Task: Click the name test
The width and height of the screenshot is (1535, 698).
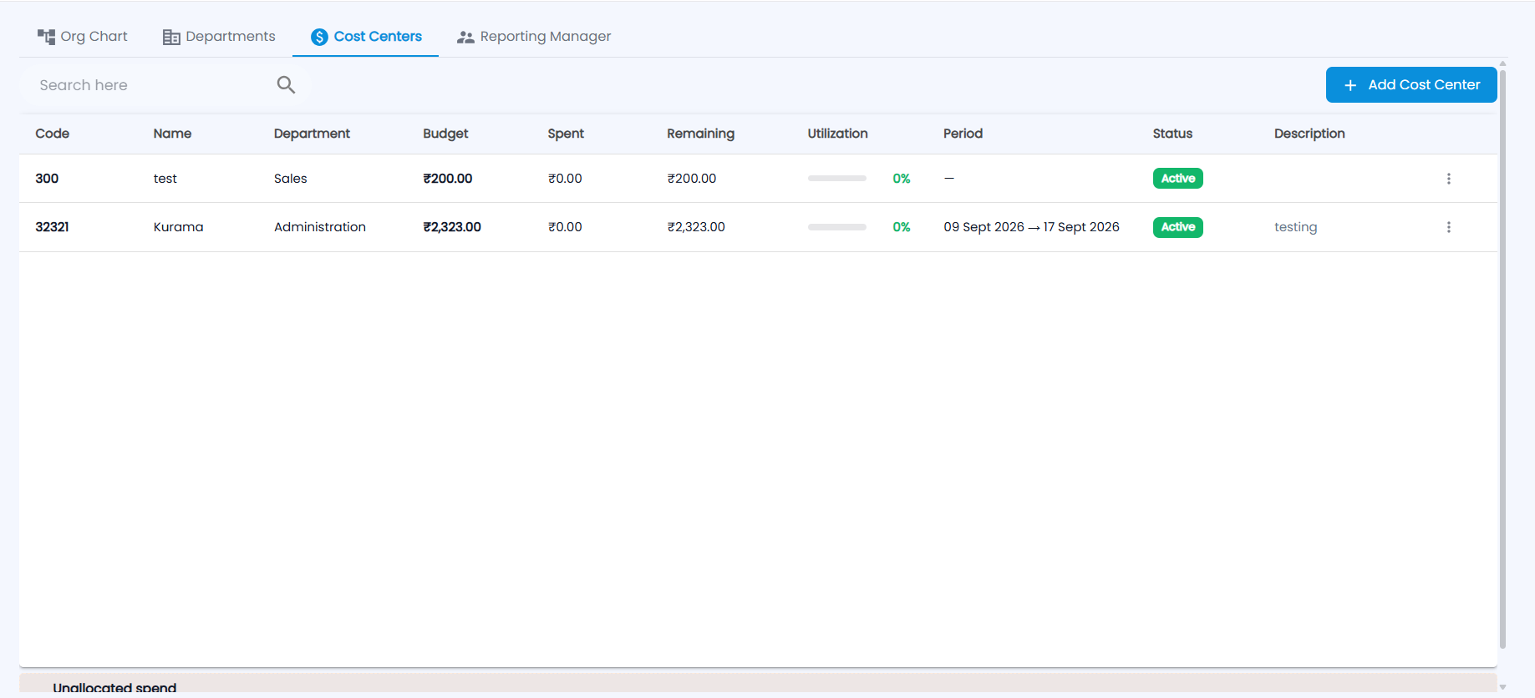Action: [x=165, y=179]
